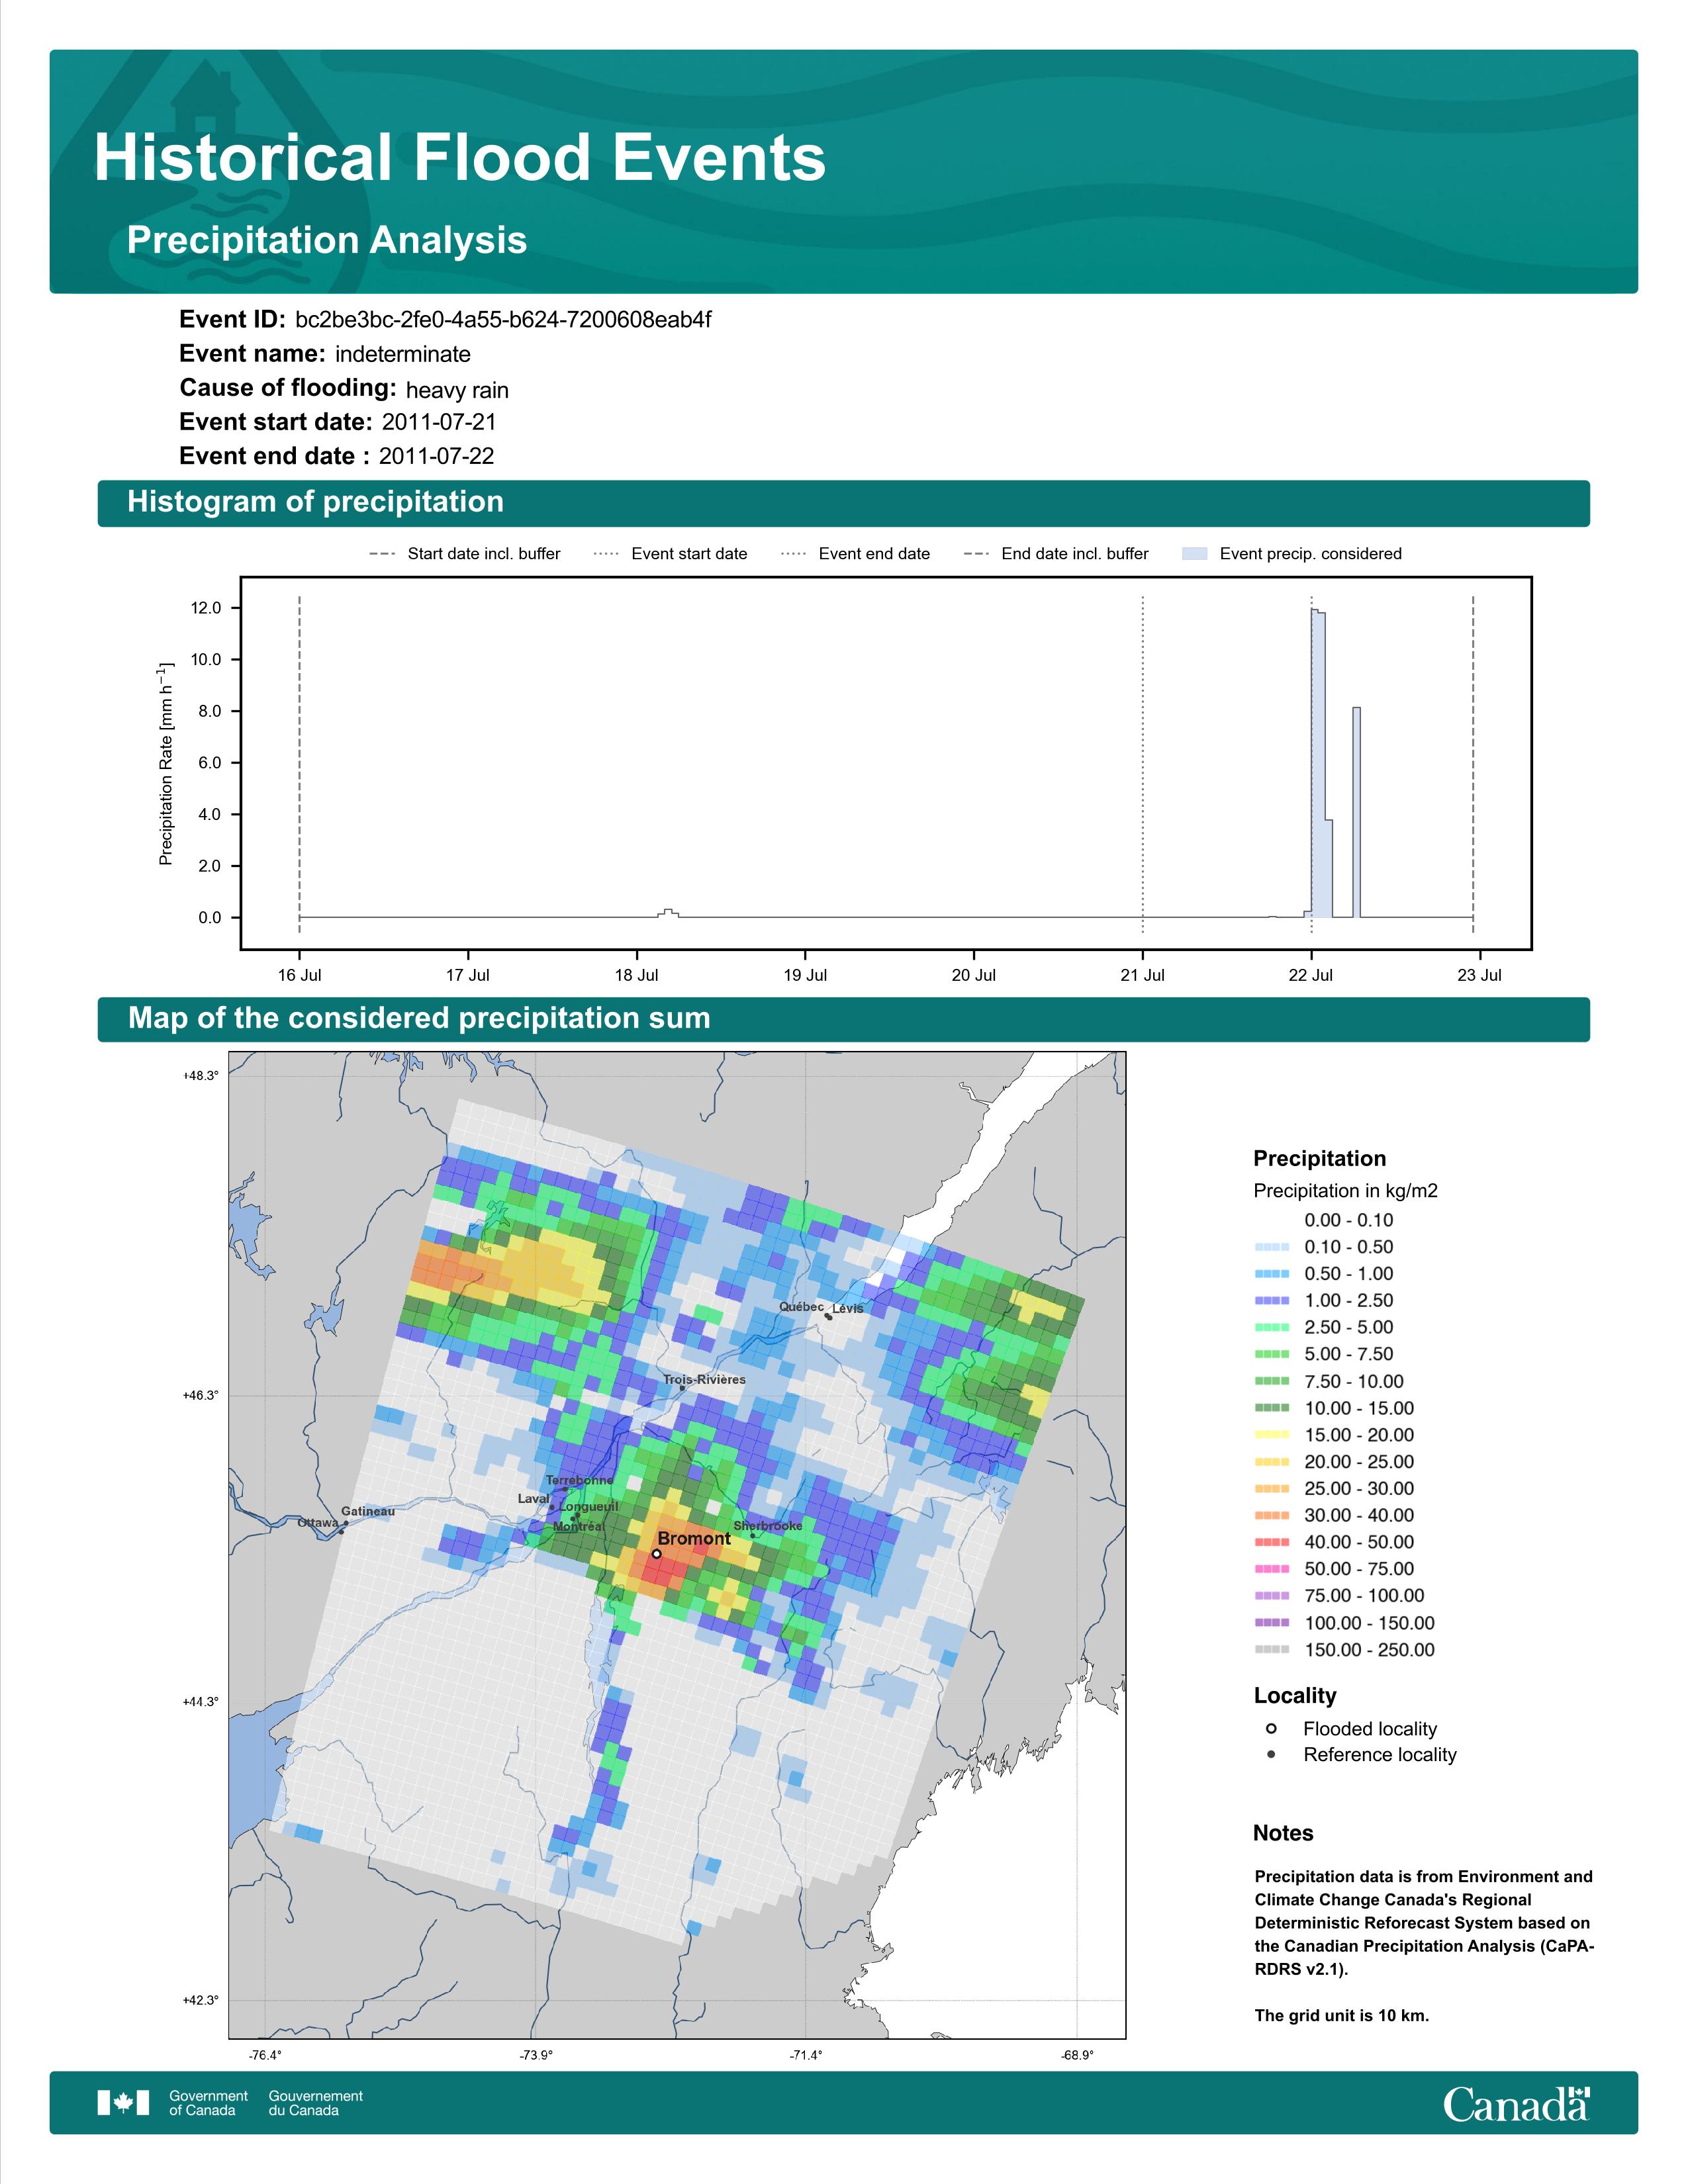The image size is (1688, 2184).
Task: Click the 30.00 - 40.00 legend swatch
Action: coord(1271,1516)
